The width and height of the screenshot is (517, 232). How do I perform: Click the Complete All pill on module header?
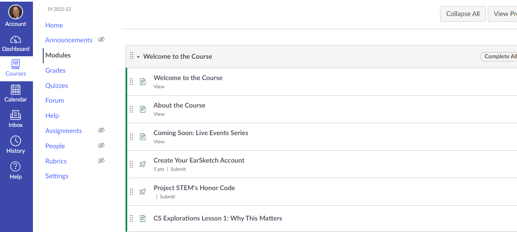click(500, 57)
